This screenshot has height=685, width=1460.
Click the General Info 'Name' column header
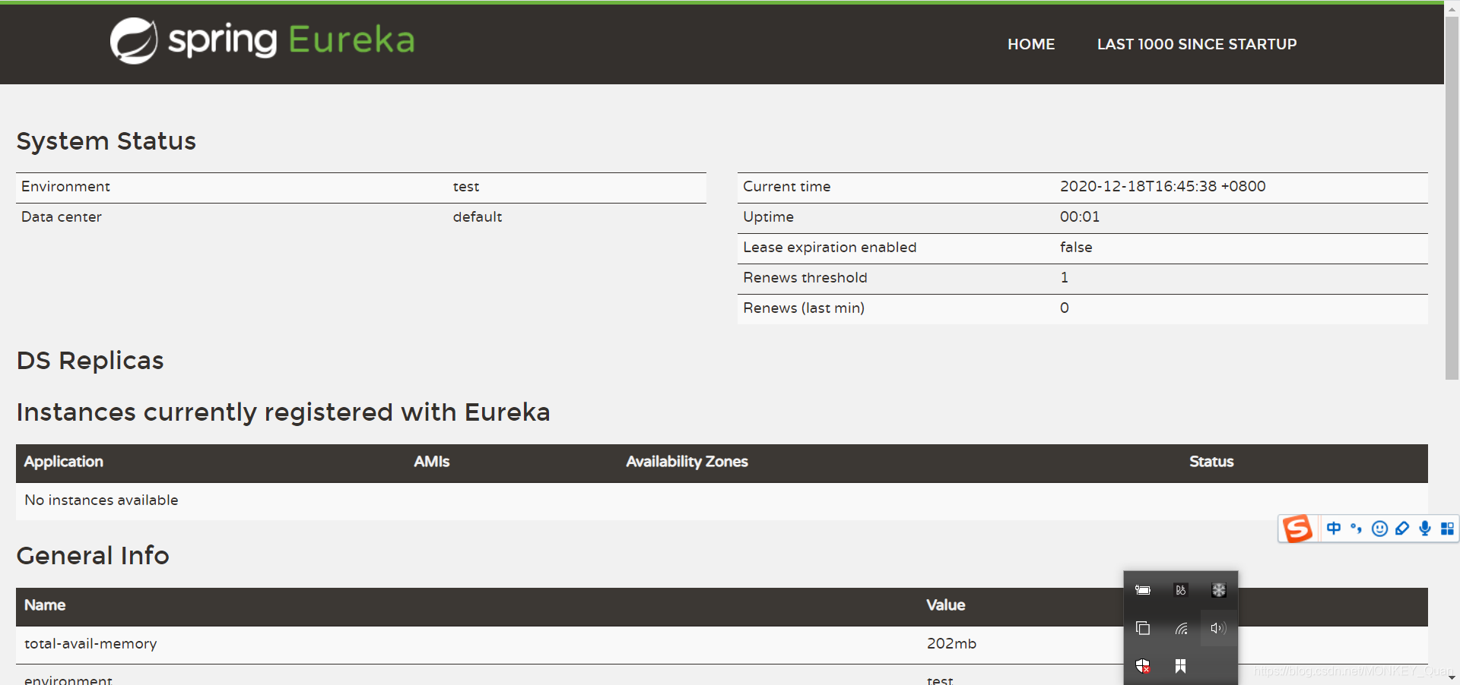click(45, 605)
